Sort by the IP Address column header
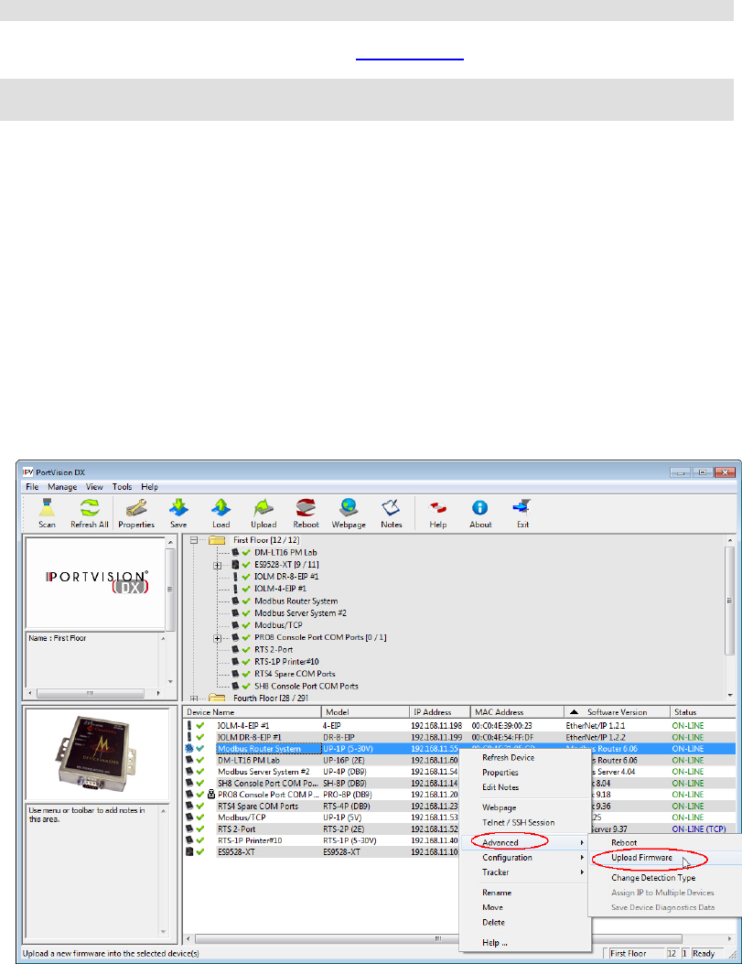Viewport: 742px width, 964px height. (439, 712)
